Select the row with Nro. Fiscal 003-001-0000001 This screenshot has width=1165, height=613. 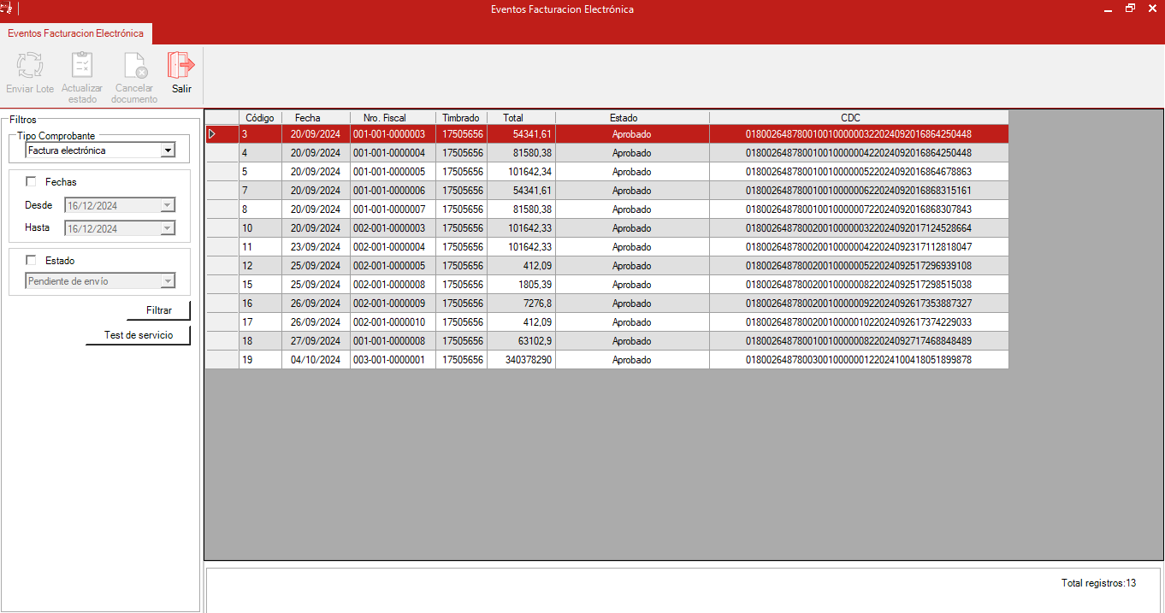(x=388, y=360)
